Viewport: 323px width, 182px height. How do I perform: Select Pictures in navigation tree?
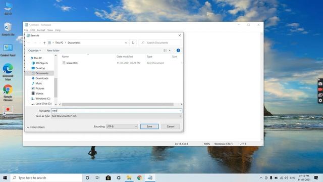click(40, 88)
